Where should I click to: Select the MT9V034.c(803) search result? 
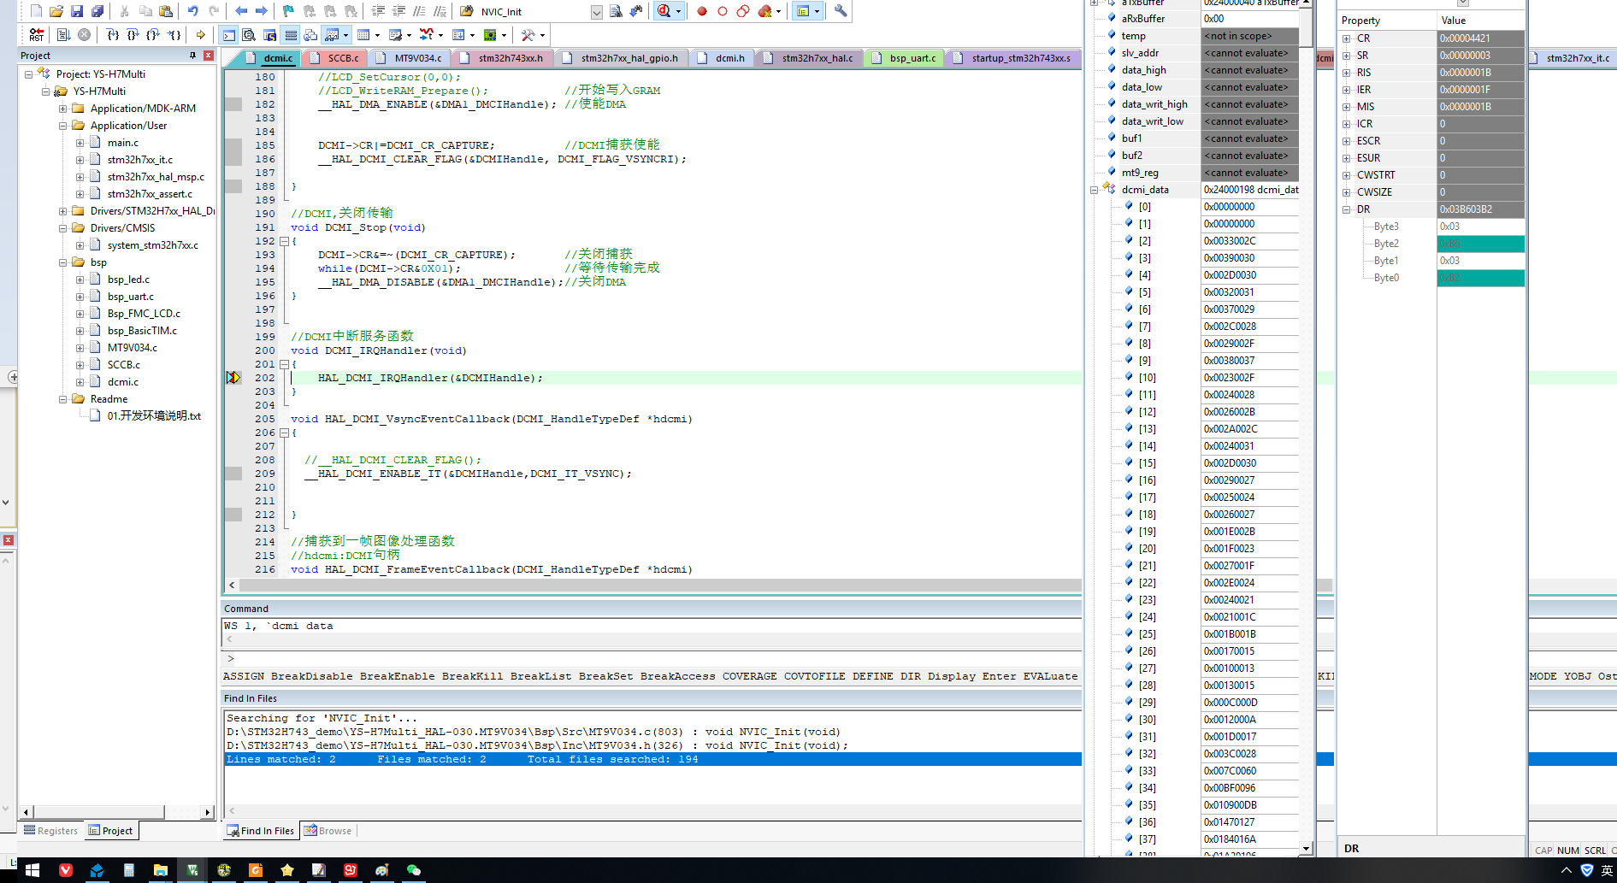coord(534,732)
